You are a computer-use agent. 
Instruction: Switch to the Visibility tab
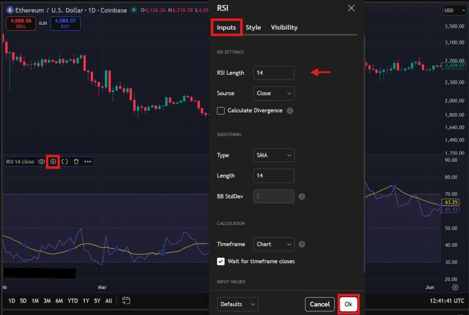(x=284, y=27)
